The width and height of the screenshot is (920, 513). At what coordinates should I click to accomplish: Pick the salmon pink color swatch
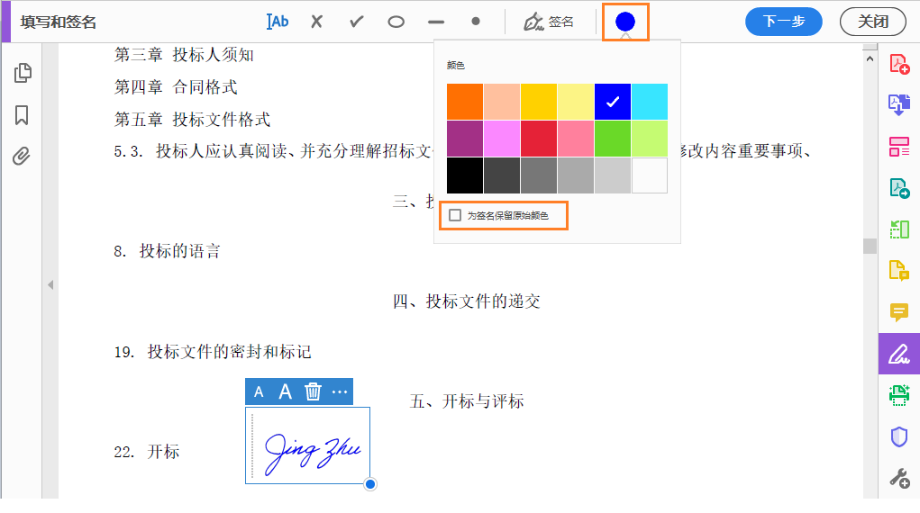click(576, 139)
